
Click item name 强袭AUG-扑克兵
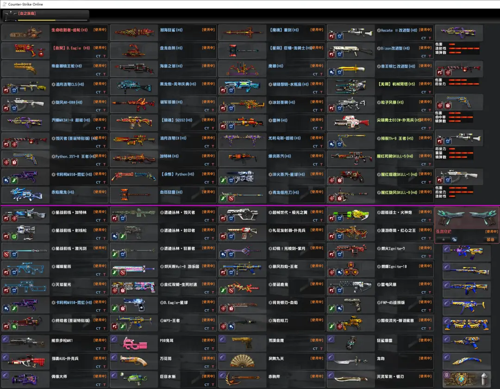[x=65, y=359]
